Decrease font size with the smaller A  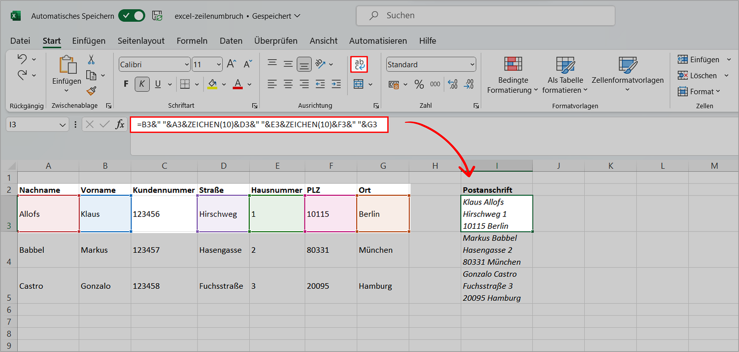(248, 64)
